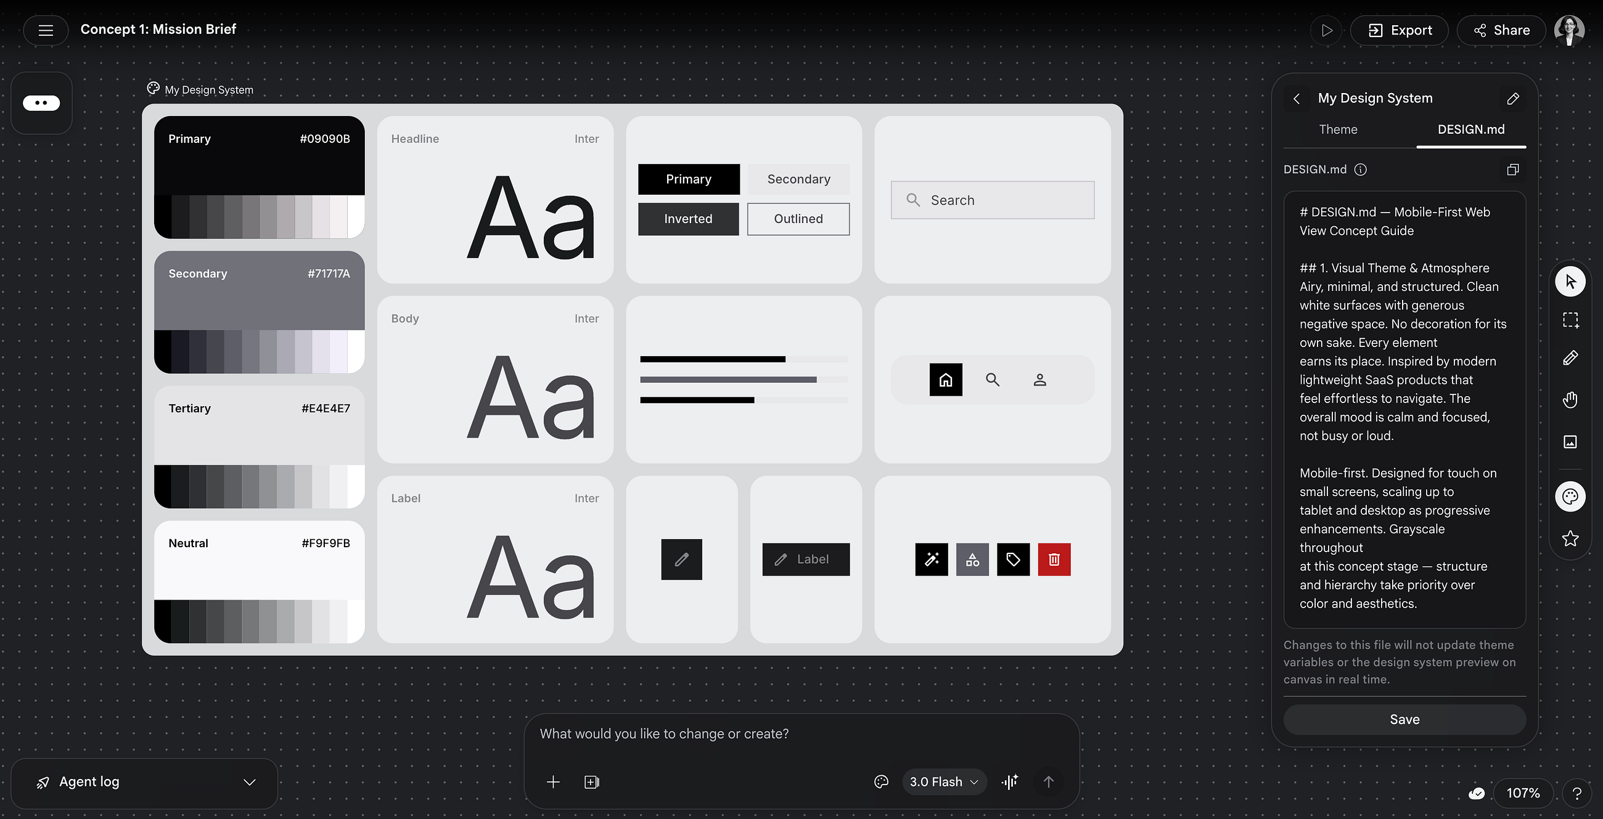Select the Tertiary #E4E4E7 color swatch
The height and width of the screenshot is (819, 1603).
click(260, 447)
